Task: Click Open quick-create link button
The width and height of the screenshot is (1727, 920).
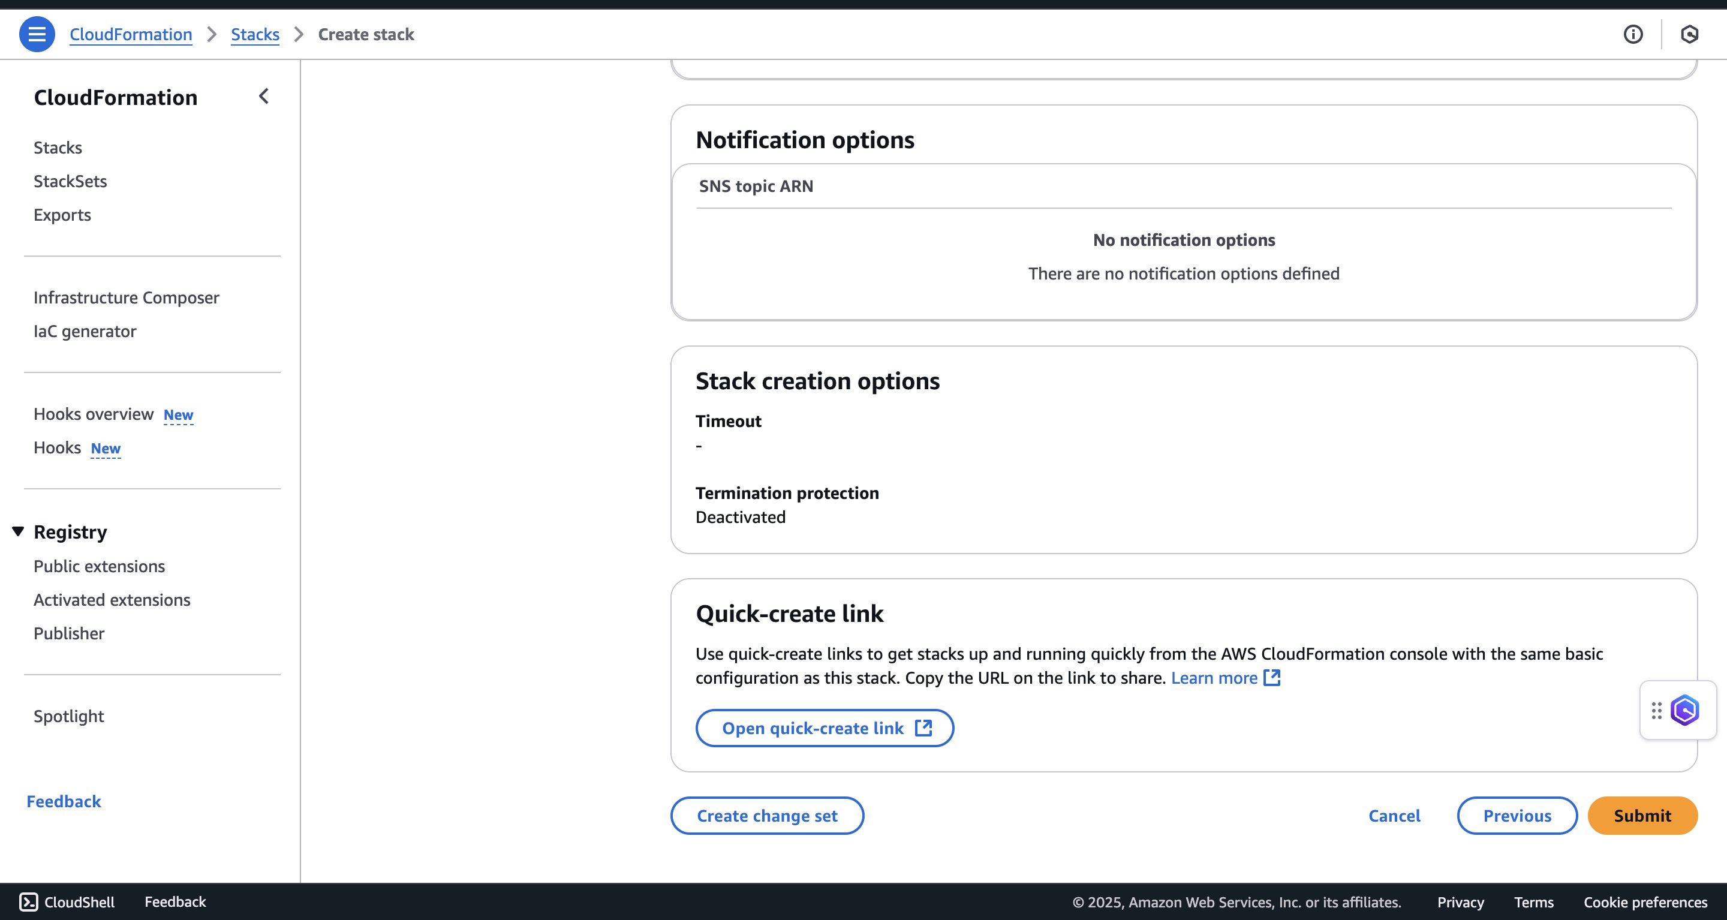Action: [x=825, y=728]
